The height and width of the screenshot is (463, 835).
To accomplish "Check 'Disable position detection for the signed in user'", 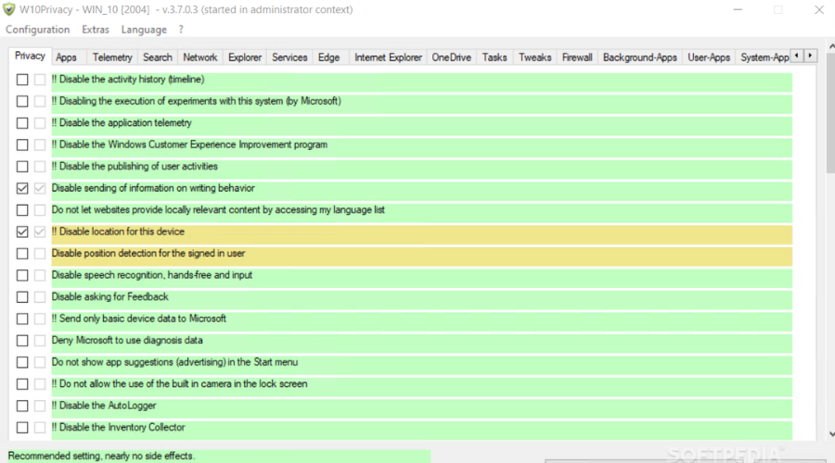I will (22, 254).
